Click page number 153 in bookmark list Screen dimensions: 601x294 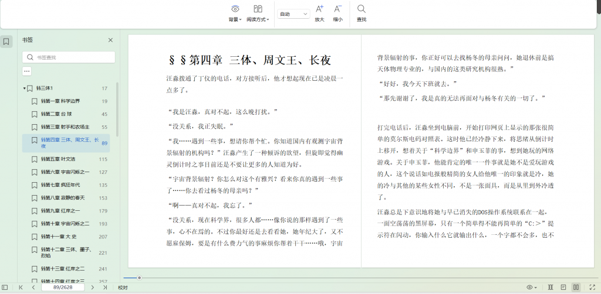pos(103,198)
